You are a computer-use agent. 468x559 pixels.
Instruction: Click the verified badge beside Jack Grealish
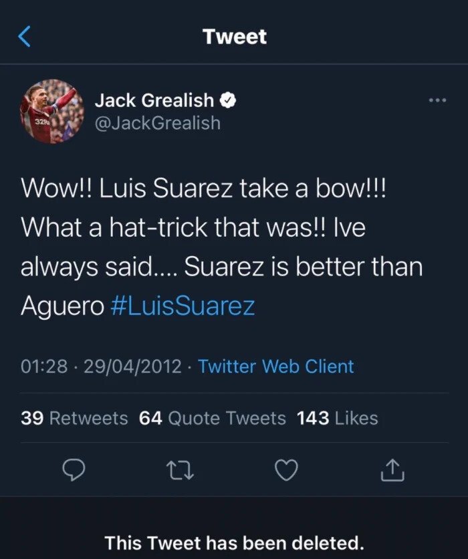pos(228,101)
